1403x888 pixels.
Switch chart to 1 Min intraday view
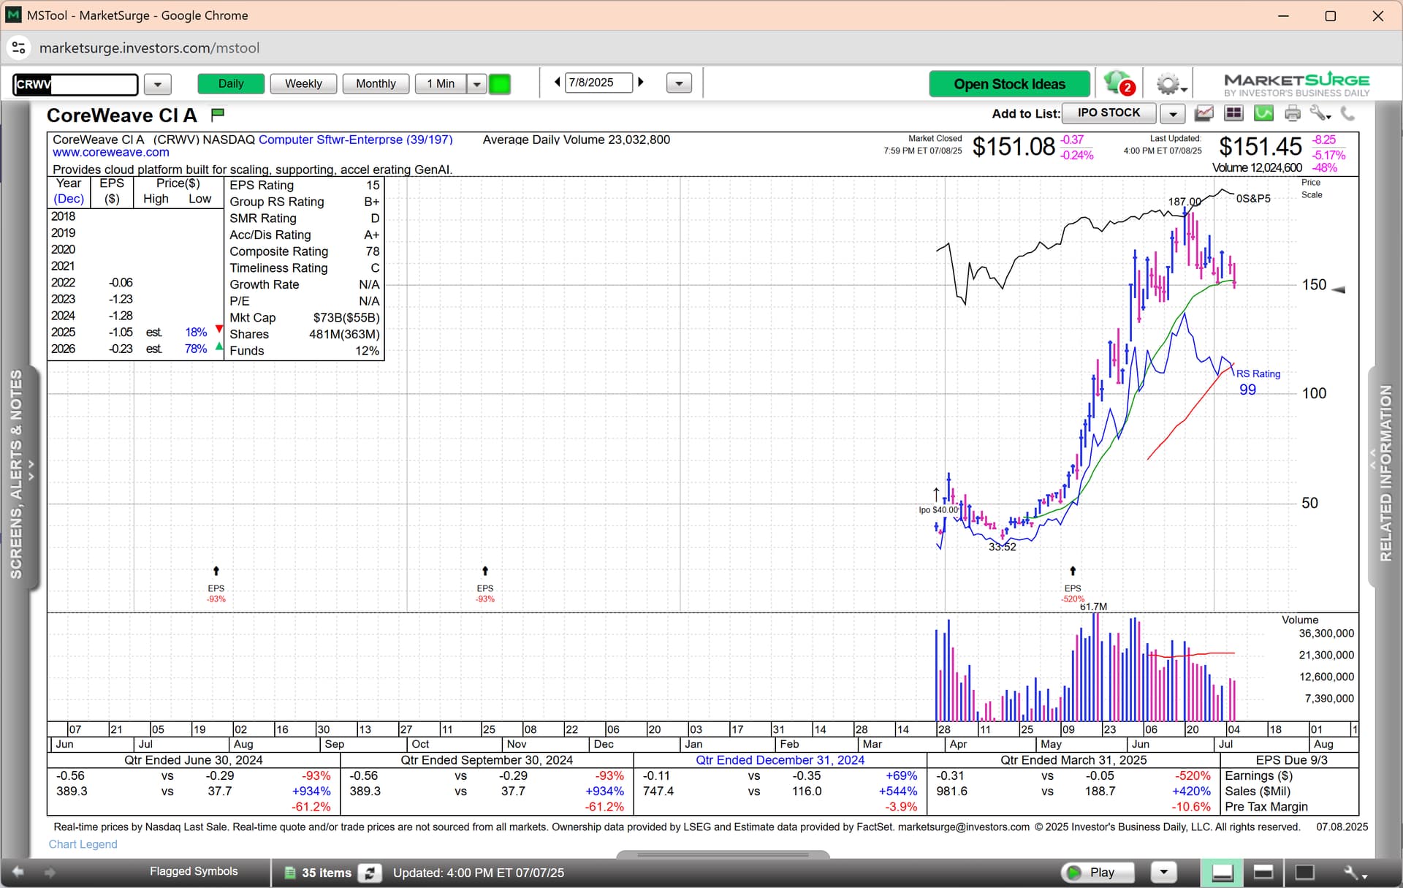pos(441,84)
